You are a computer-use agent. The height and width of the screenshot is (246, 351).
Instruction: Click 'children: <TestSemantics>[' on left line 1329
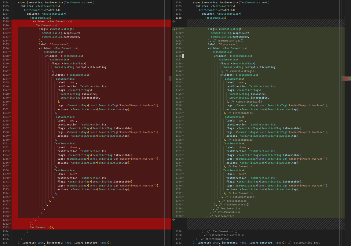click(x=53, y=21)
